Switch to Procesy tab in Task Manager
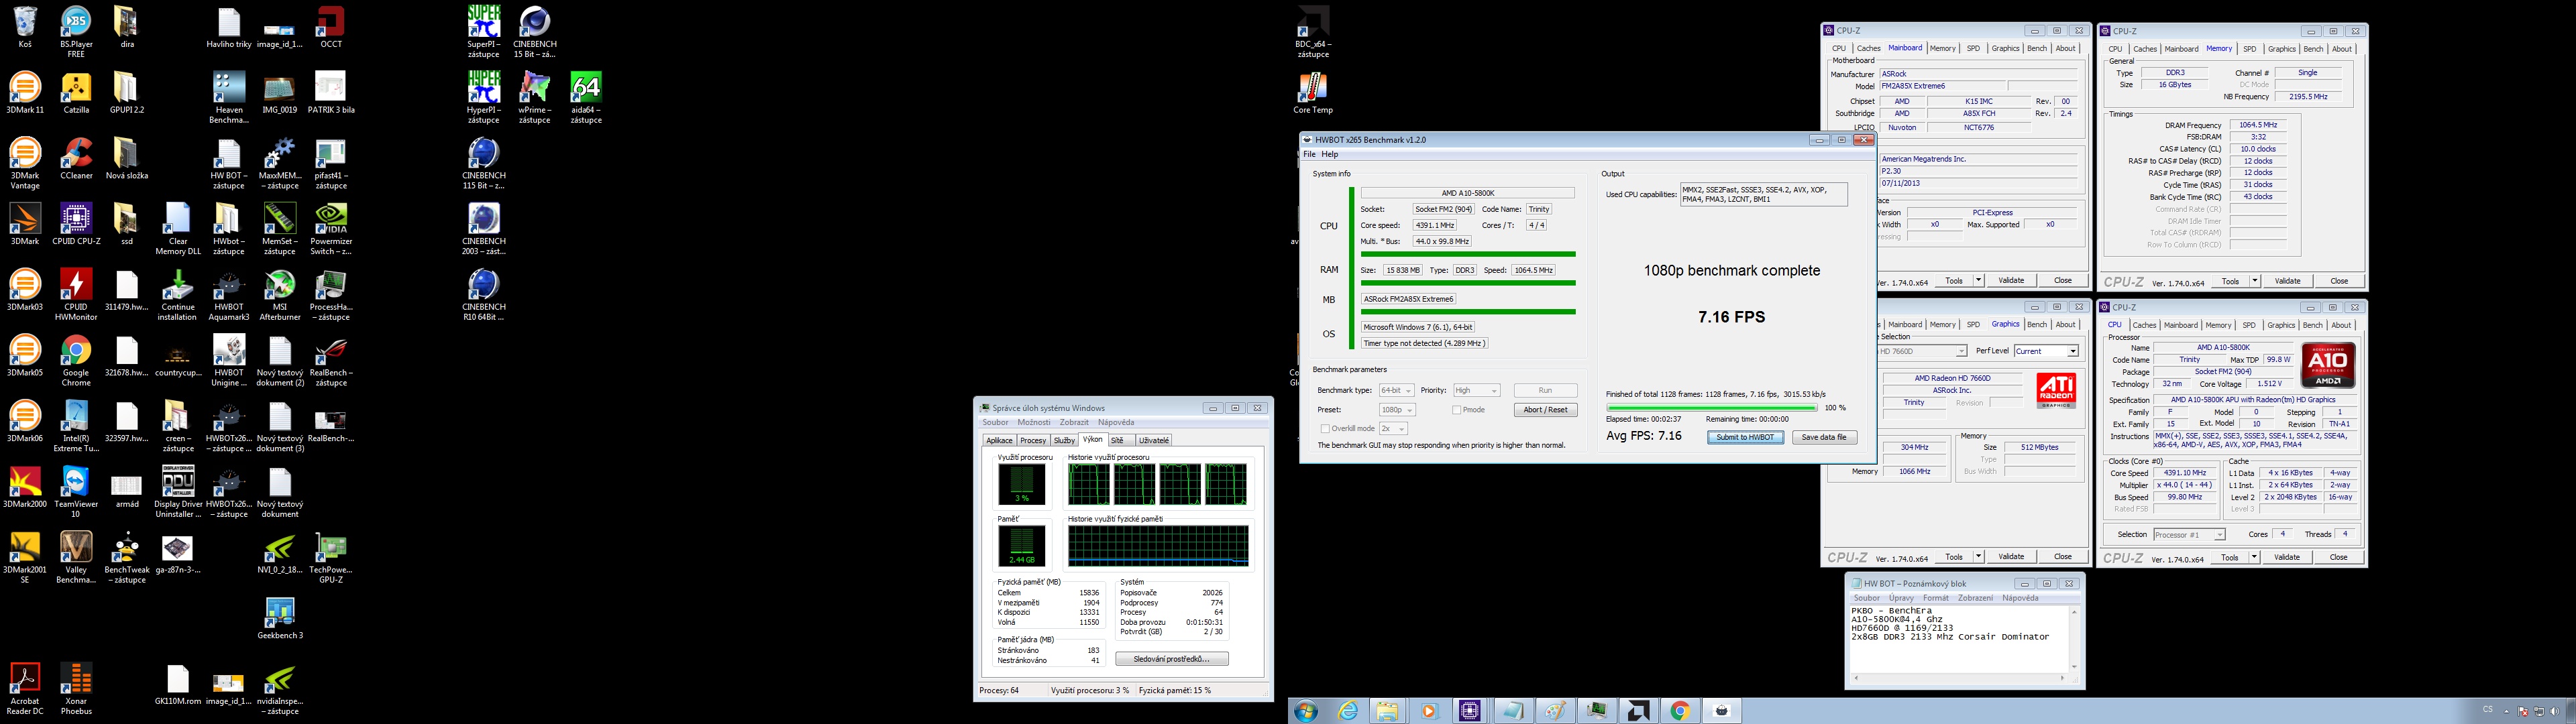2576x724 pixels. point(1033,441)
